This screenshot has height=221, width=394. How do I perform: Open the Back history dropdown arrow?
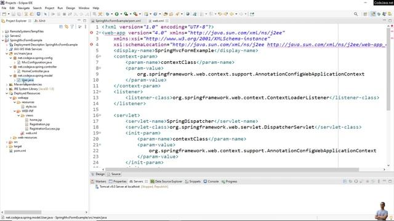point(236,14)
